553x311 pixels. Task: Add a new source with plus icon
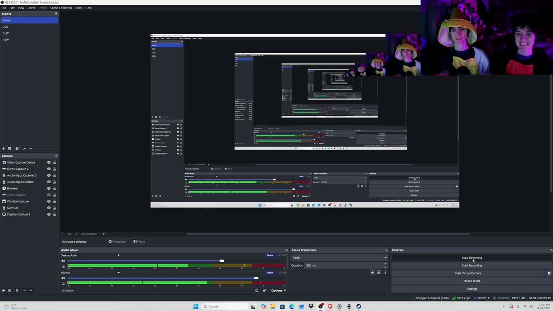point(3,290)
